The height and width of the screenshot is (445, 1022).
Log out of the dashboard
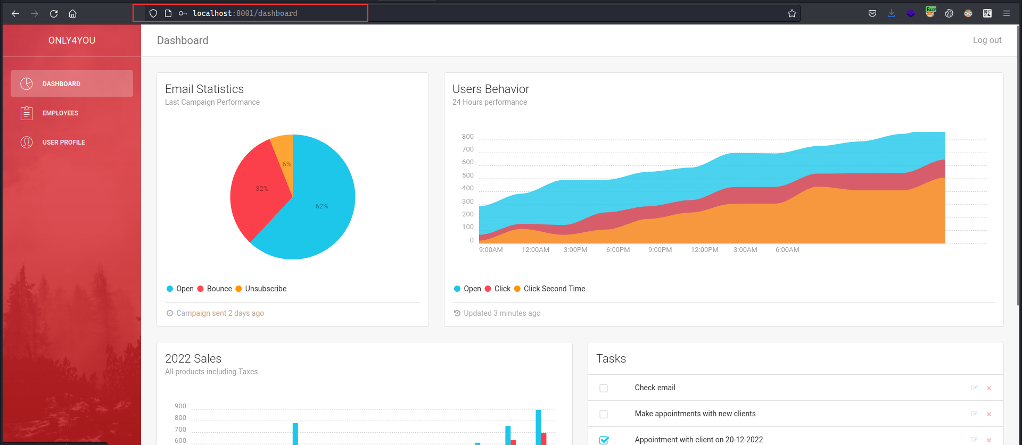click(987, 40)
